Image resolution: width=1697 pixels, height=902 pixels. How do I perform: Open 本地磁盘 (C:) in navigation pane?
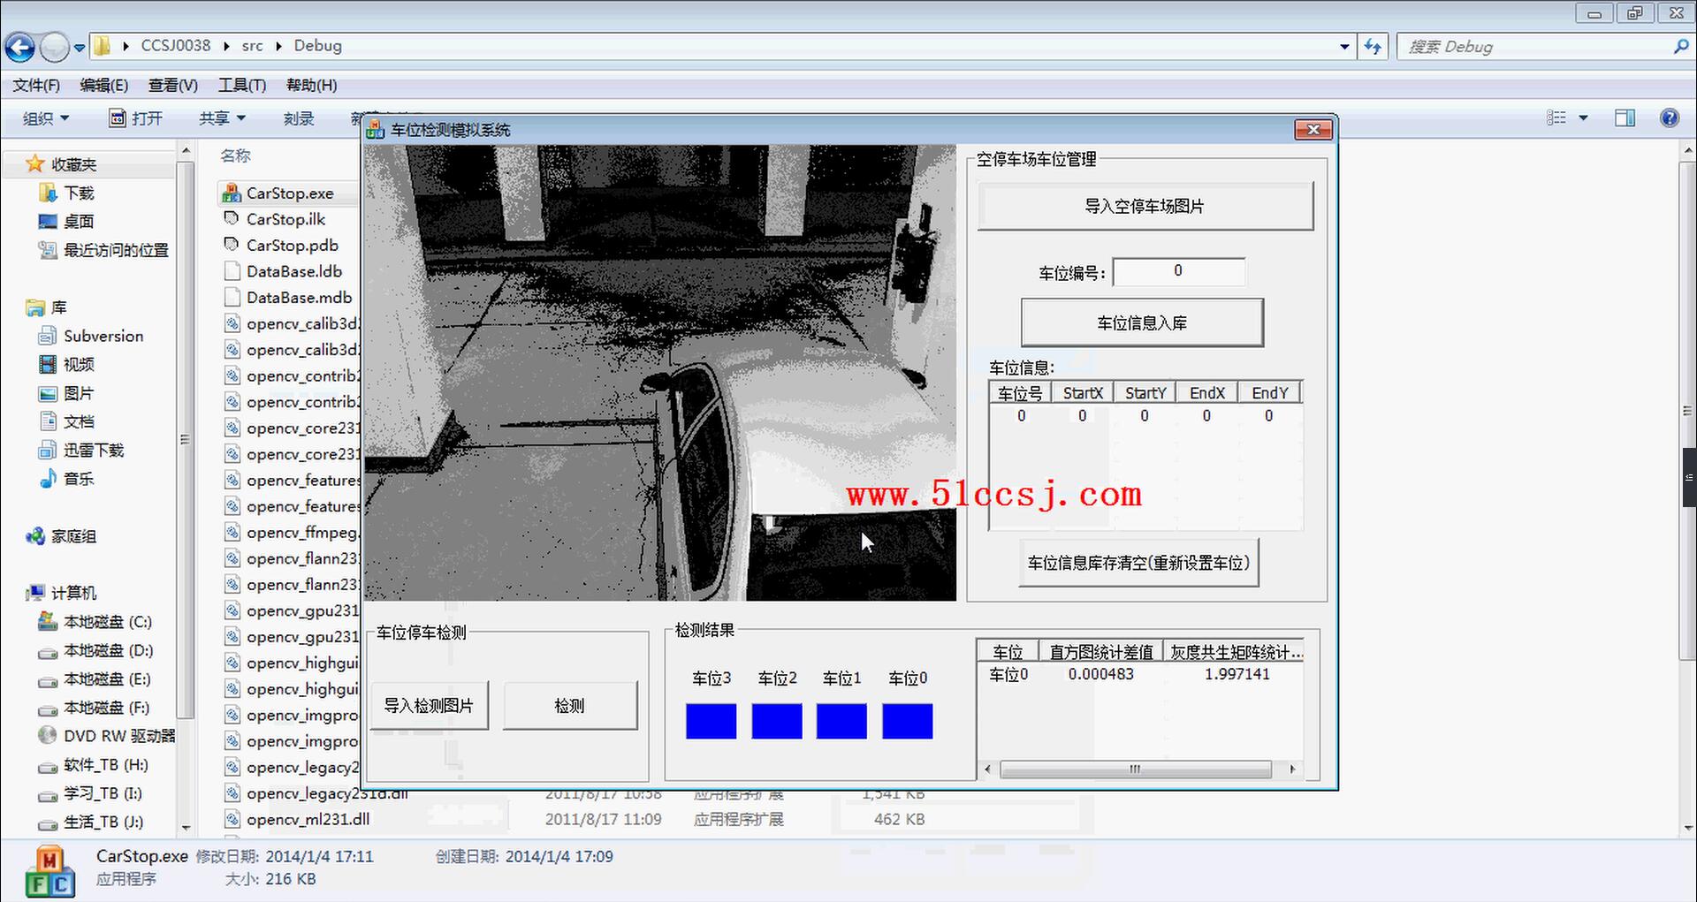coord(107,622)
